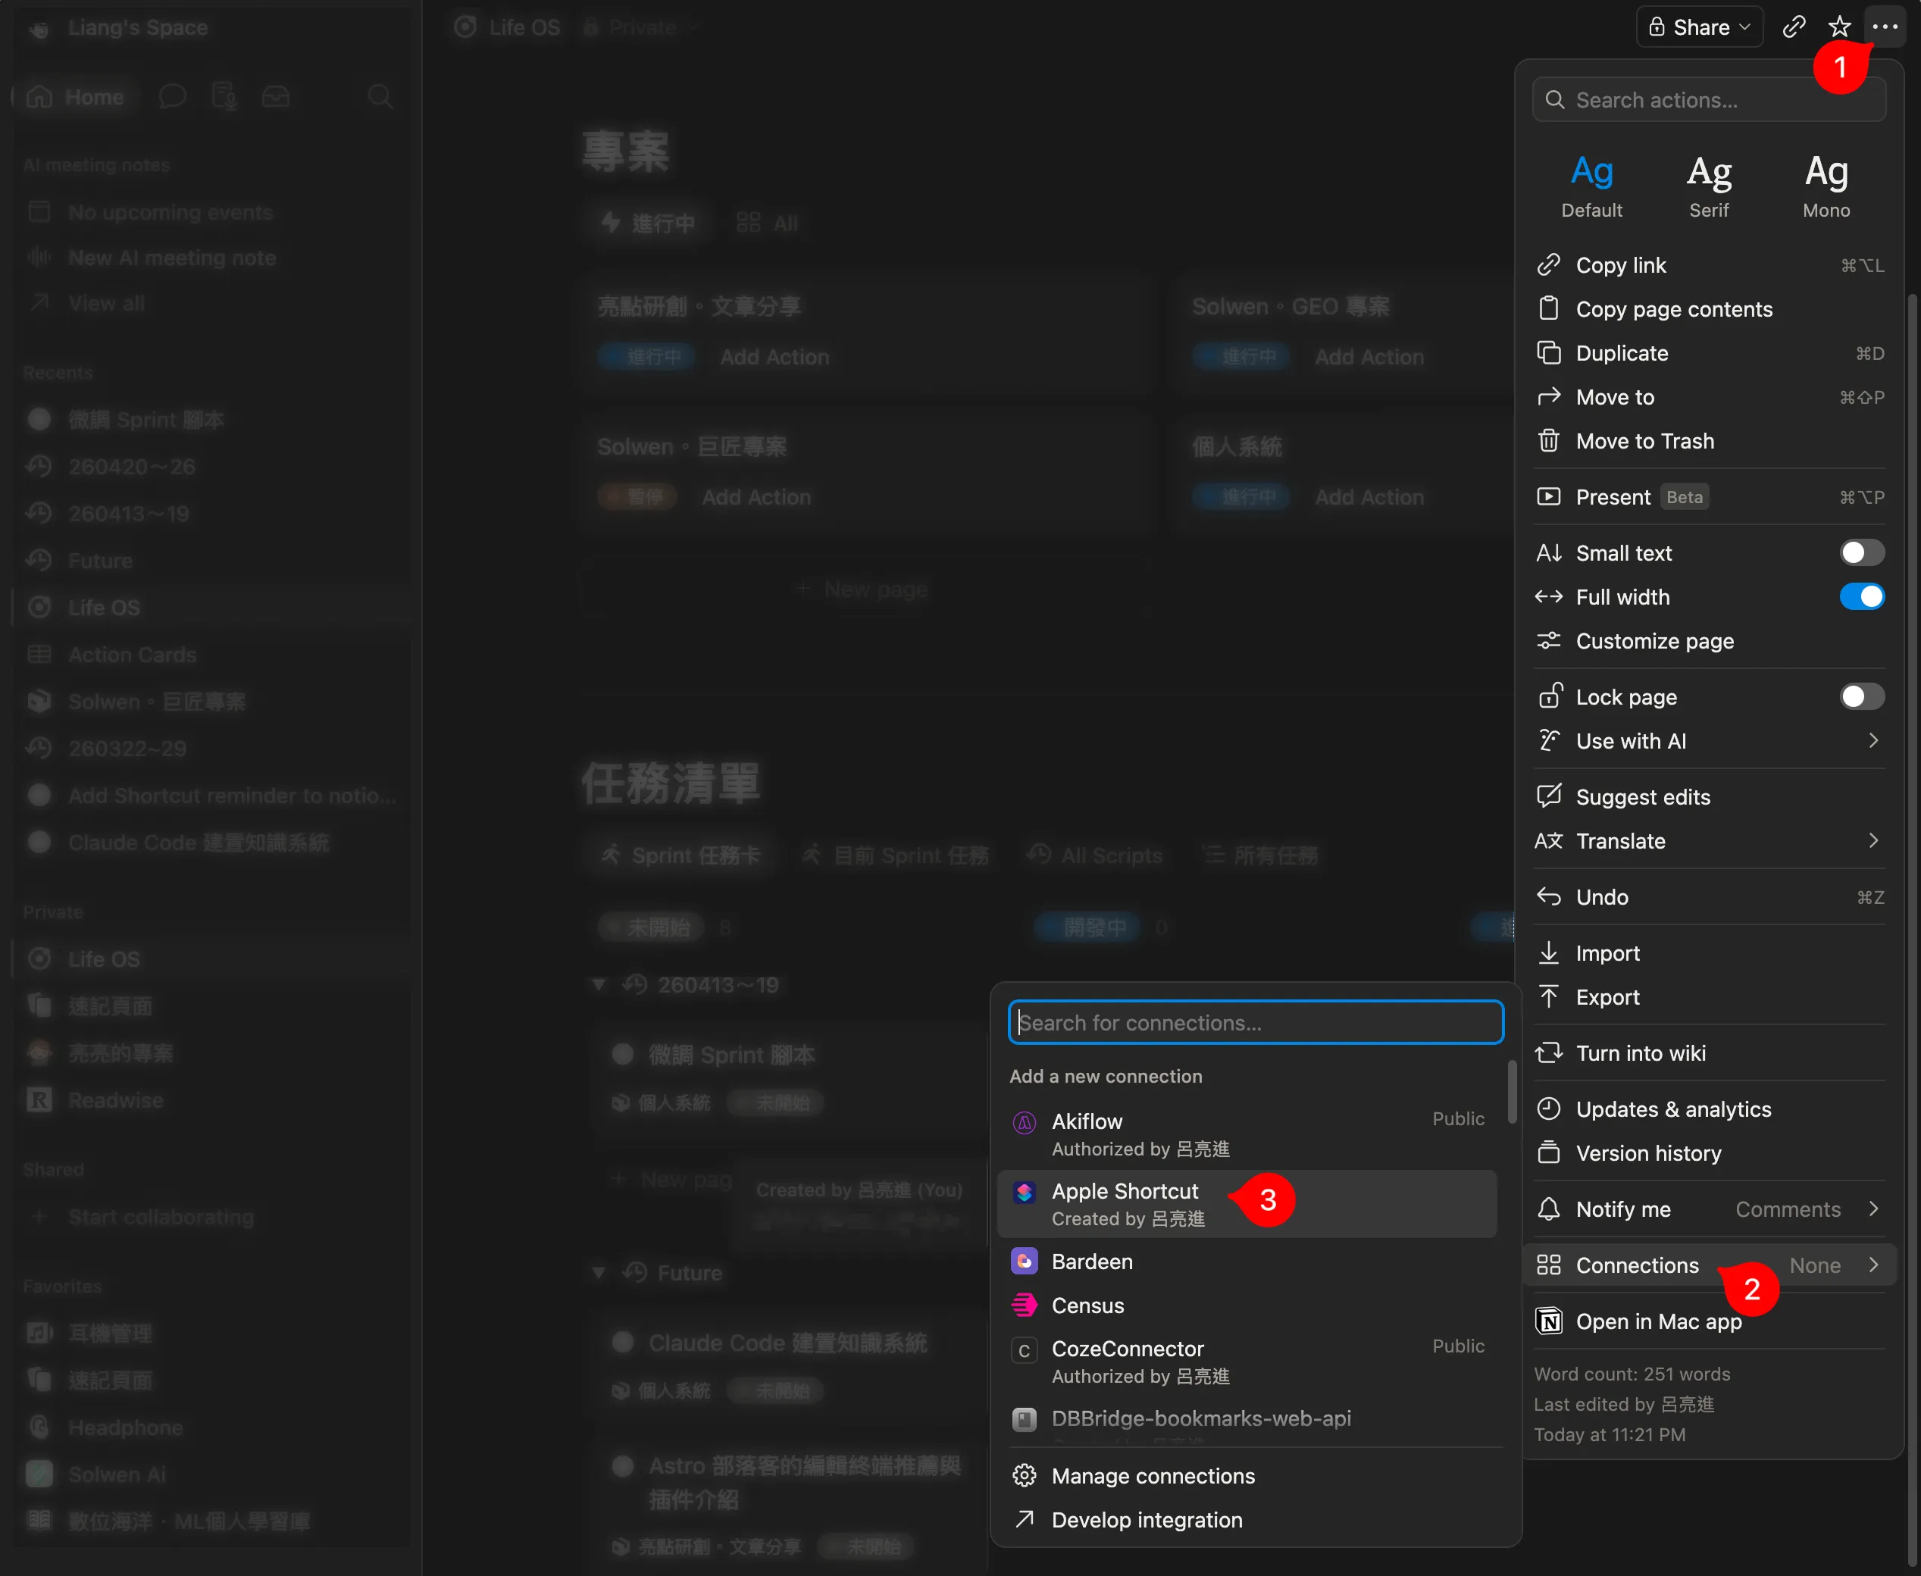Viewport: 1921px width, 1576px height.
Task: Click Start collaborating in Shared
Action: click(x=211, y=1217)
